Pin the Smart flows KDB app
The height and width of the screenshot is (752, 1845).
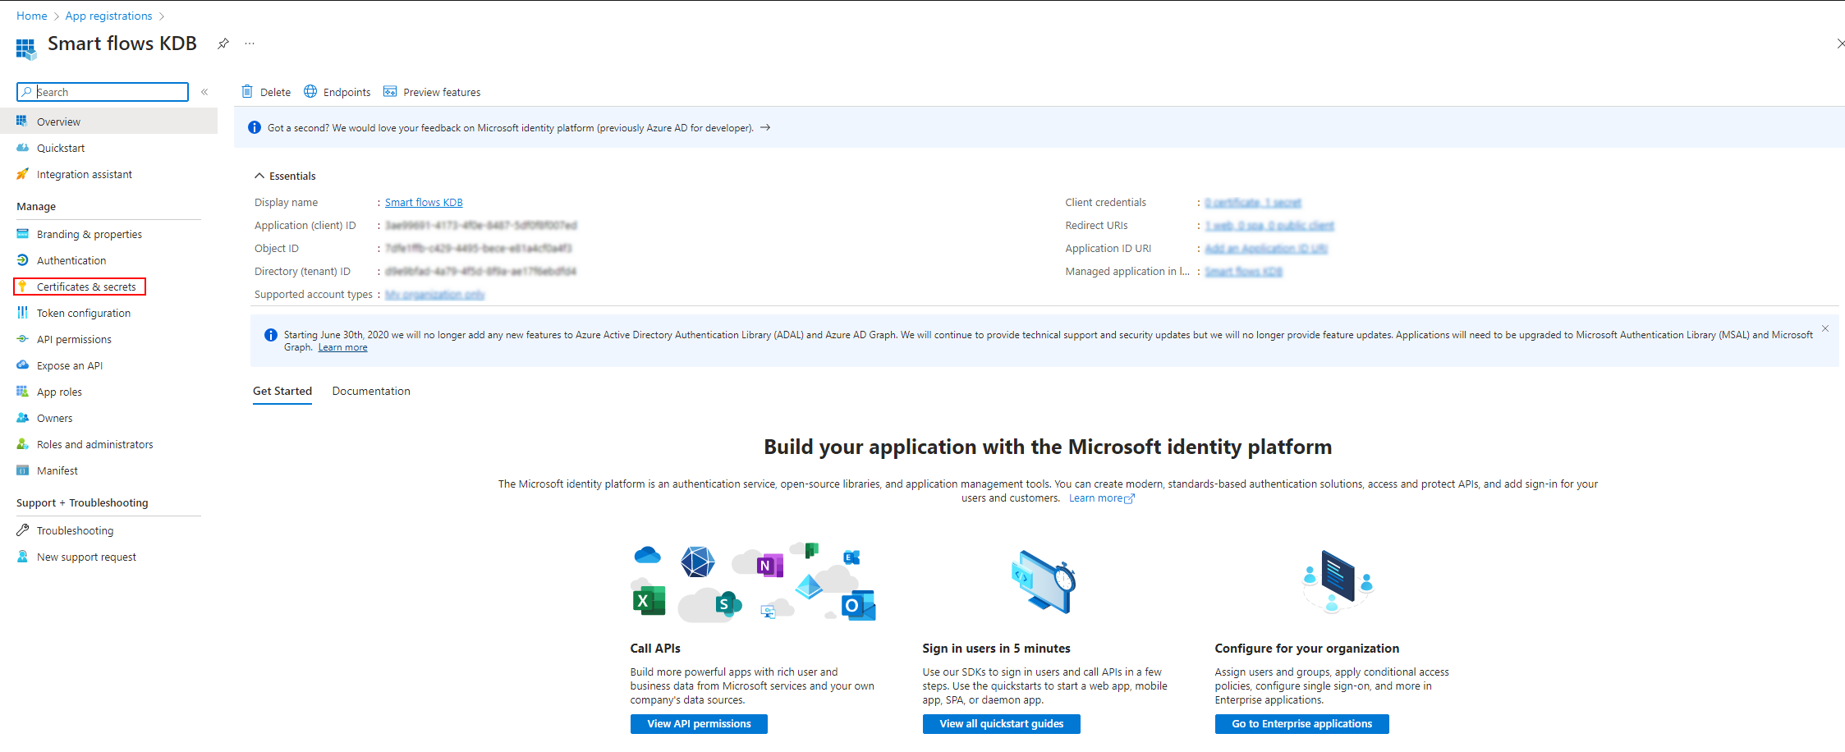[x=223, y=44]
